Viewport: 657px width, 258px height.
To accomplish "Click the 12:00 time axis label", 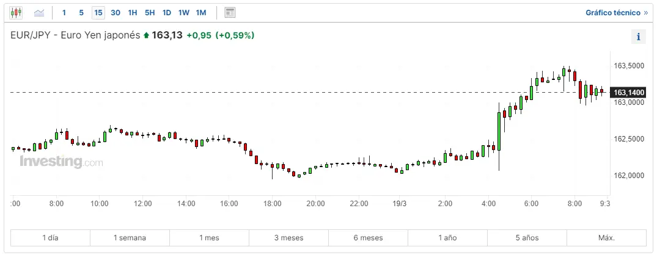I will 143,204.
